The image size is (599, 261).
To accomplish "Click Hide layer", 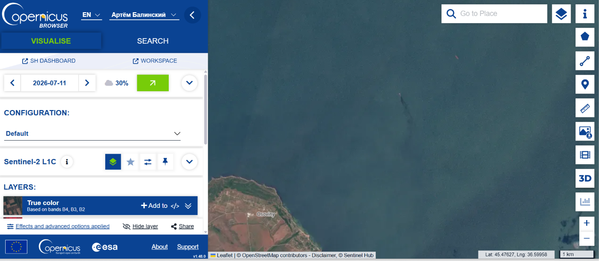I will pos(140,226).
